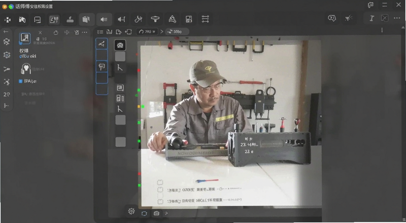This screenshot has width=406, height=223.
Task: Click the orange marker beside the image
Action: [x=139, y=106]
